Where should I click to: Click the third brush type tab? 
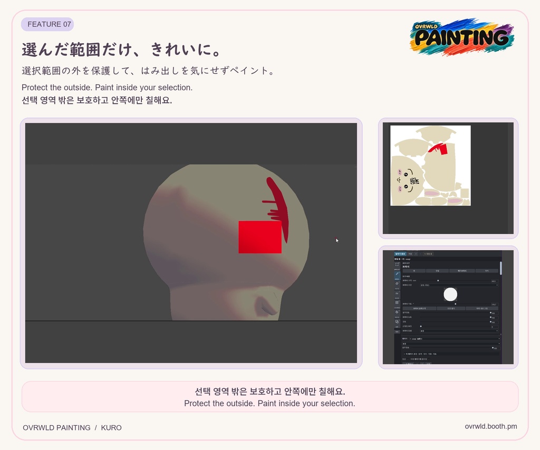462,271
